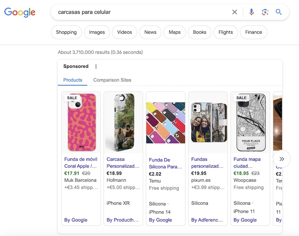Open Google Lens image search

(265, 12)
